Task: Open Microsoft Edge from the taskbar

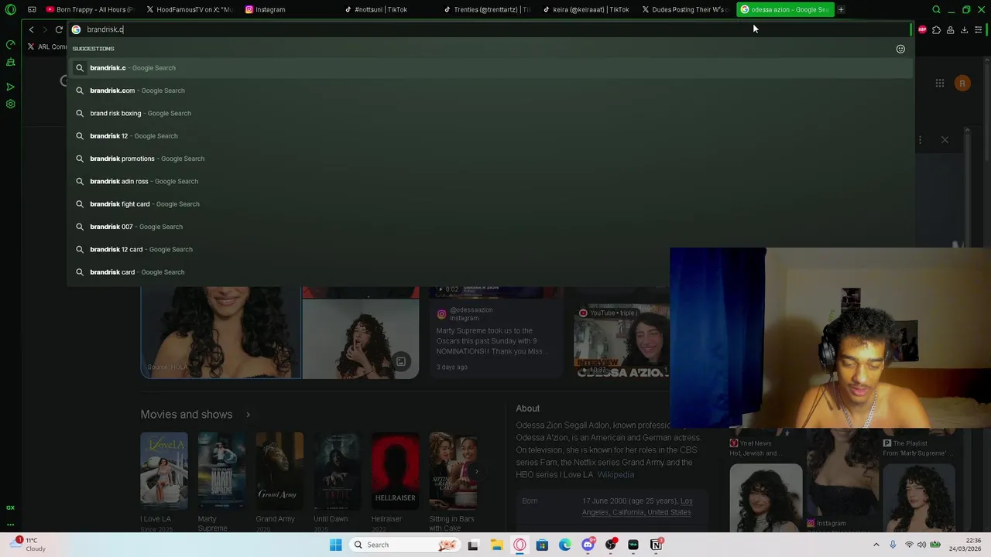Action: point(565,545)
